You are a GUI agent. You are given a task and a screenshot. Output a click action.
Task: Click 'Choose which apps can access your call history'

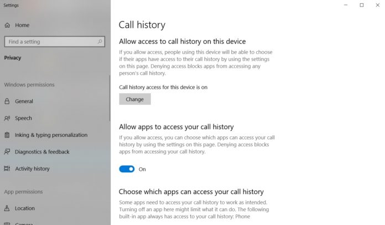191,192
